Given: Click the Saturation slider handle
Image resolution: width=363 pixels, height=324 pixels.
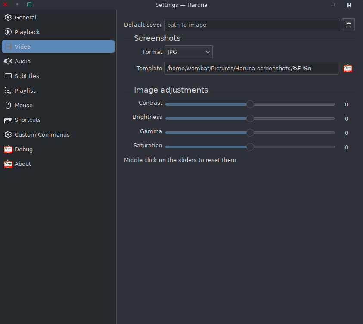Looking at the screenshot, I should (250, 147).
